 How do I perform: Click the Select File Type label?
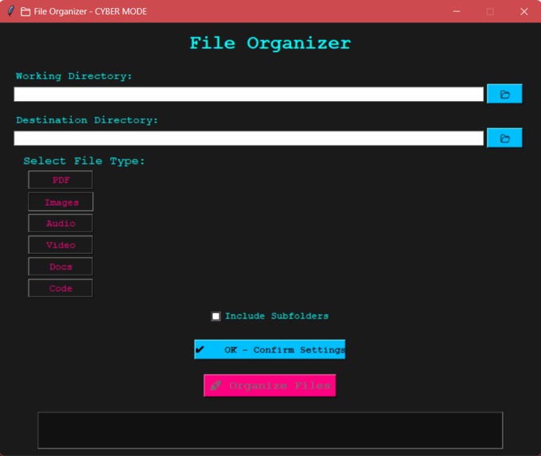tap(84, 161)
